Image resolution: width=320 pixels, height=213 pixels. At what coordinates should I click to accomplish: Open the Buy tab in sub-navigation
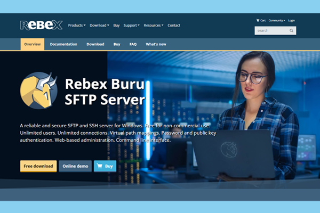pos(117,44)
